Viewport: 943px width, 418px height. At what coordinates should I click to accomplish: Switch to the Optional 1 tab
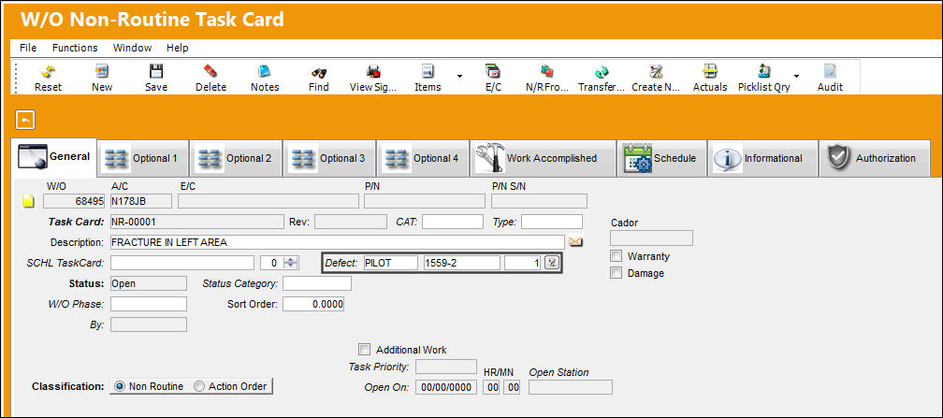[143, 158]
